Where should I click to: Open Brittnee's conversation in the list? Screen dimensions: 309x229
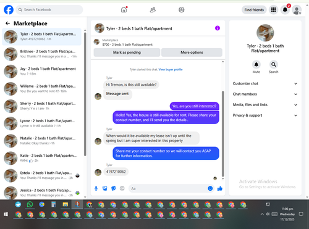[x=41, y=54]
